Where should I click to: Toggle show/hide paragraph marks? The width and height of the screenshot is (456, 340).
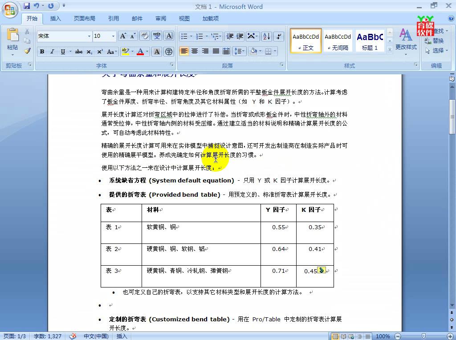coord(279,36)
